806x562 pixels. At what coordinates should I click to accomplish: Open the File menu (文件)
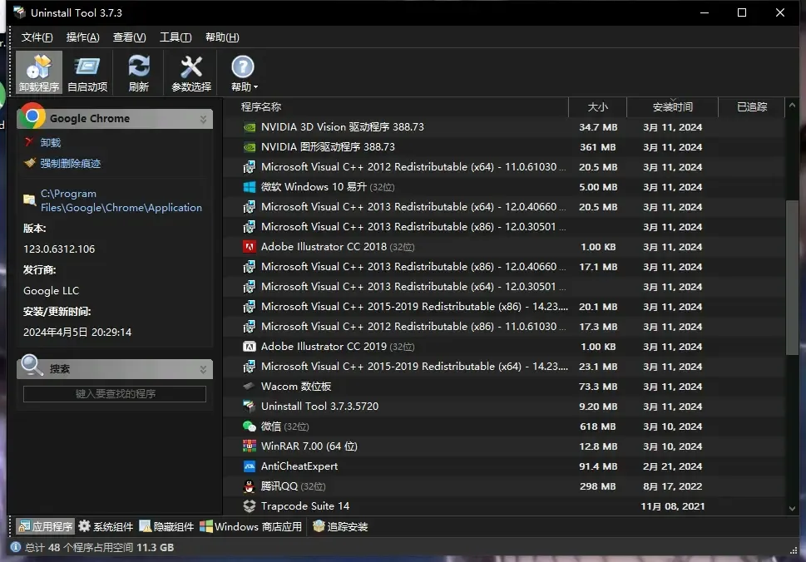click(37, 37)
